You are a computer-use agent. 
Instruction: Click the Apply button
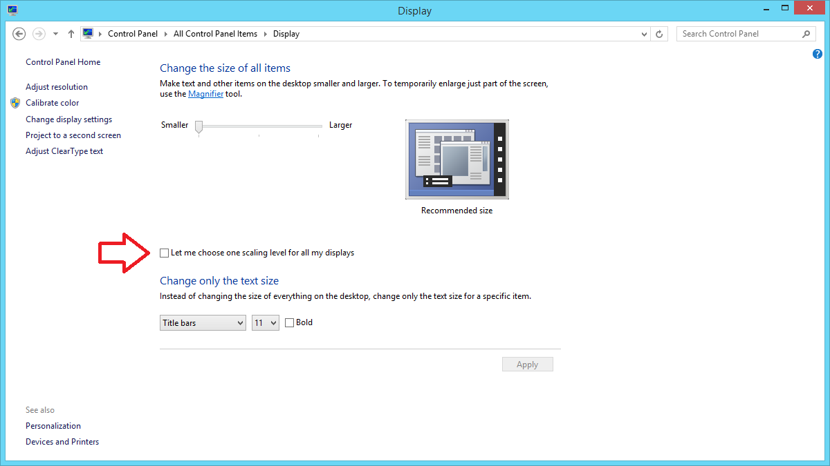528,365
